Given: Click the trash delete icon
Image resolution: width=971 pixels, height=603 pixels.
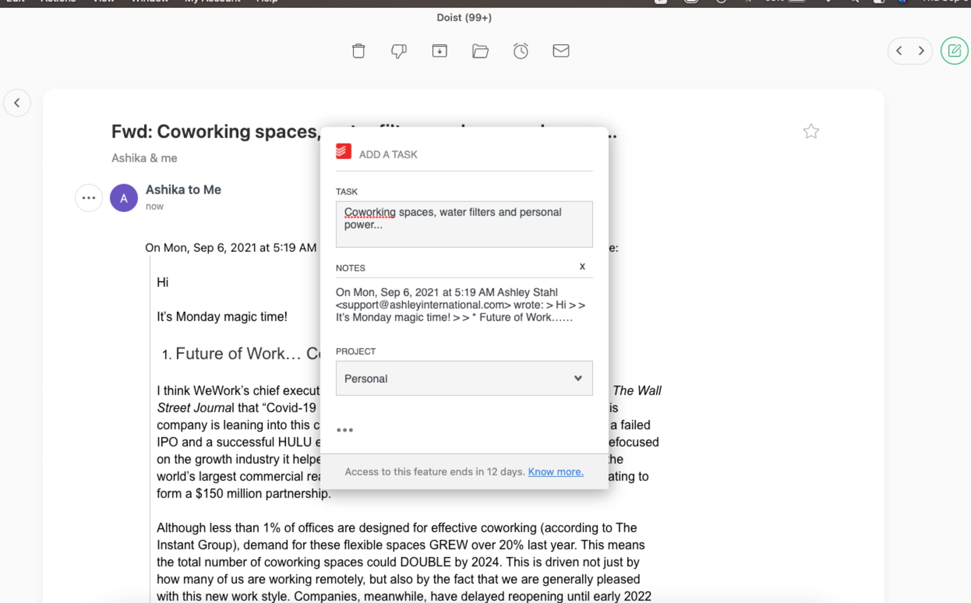Looking at the screenshot, I should (358, 51).
